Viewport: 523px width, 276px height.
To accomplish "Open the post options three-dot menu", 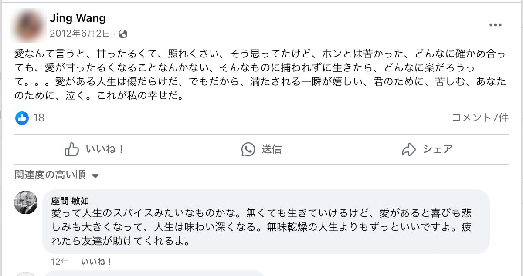I will [x=496, y=25].
